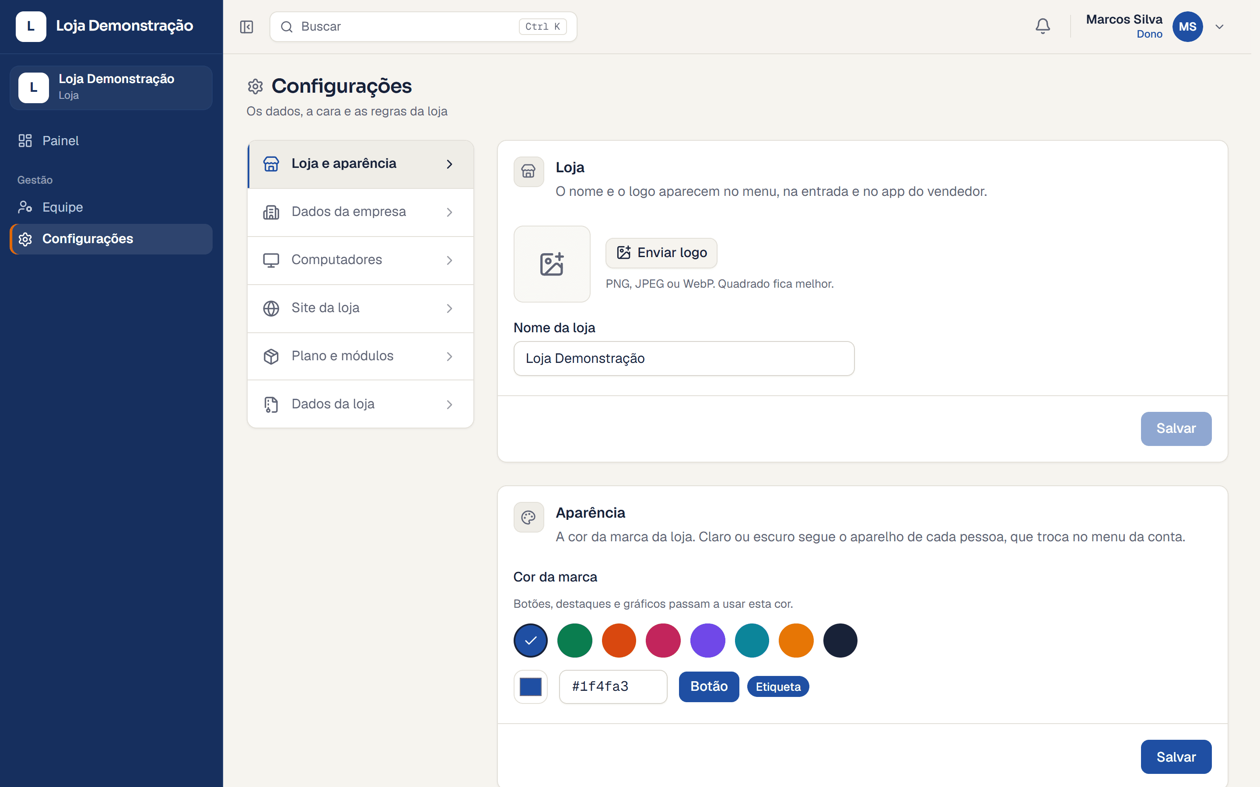Click the Marcos Silva user name

1124,19
